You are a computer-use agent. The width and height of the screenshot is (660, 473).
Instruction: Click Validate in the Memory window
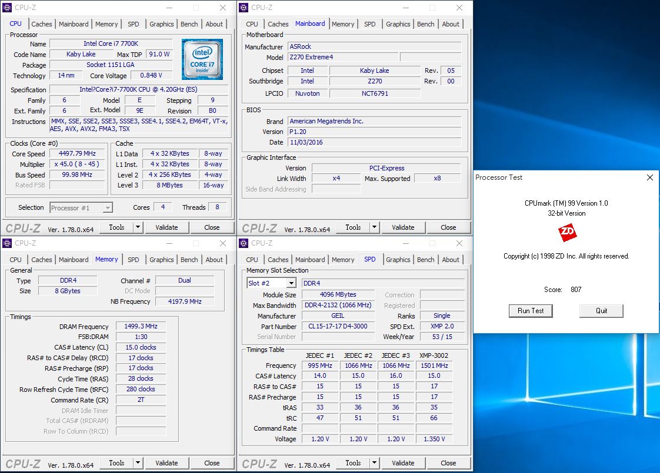point(166,463)
